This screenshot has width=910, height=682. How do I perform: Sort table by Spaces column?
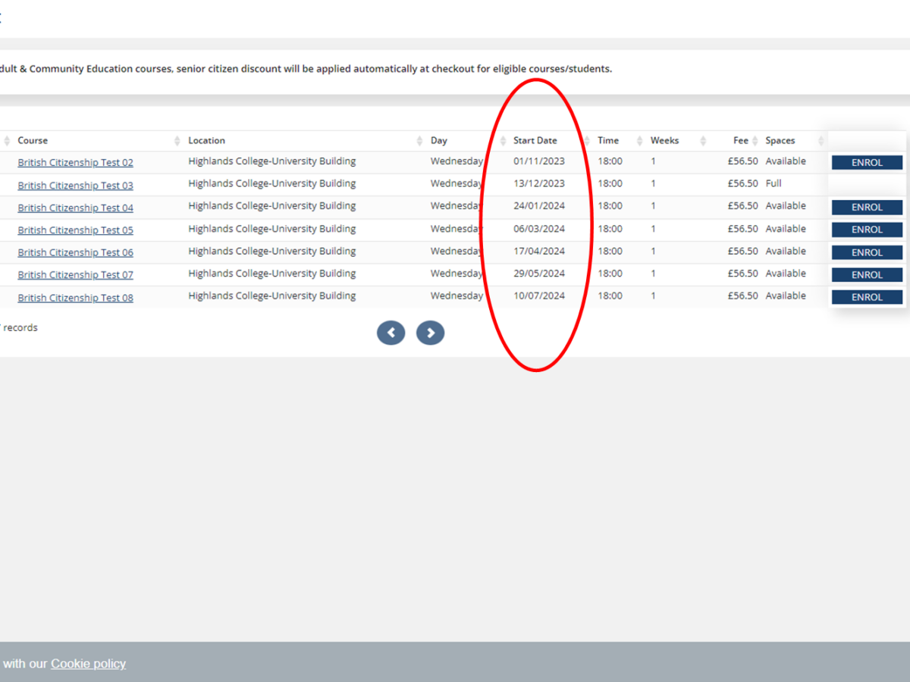(x=780, y=141)
